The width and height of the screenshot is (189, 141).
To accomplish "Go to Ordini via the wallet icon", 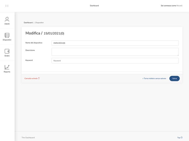I will [x=7, y=51].
